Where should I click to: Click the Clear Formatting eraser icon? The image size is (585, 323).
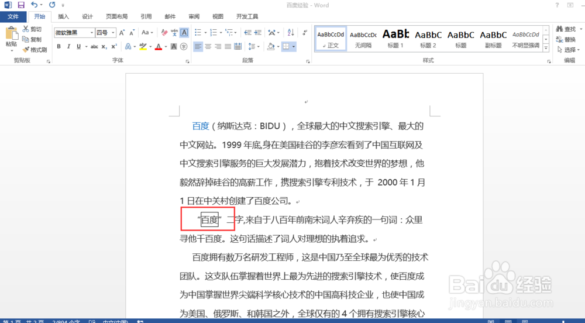[164, 33]
